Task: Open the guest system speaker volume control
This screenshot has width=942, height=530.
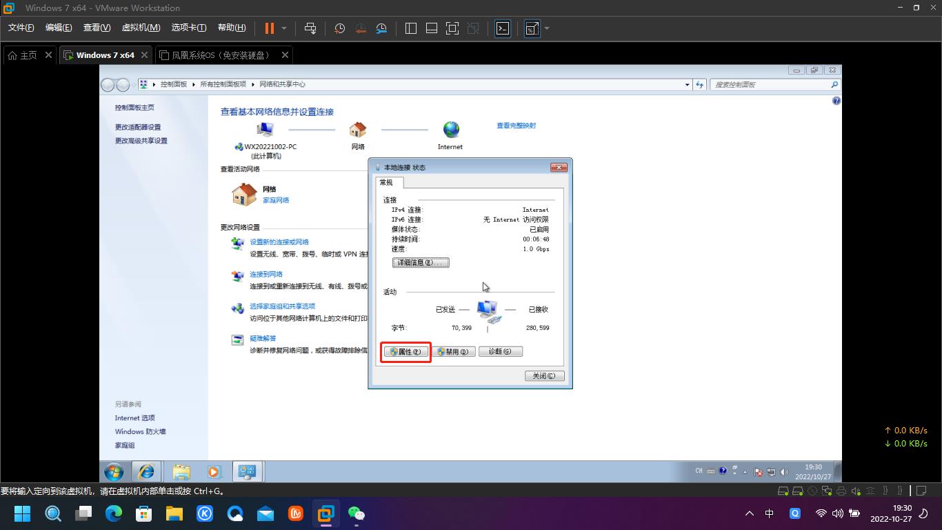Action: pos(784,472)
